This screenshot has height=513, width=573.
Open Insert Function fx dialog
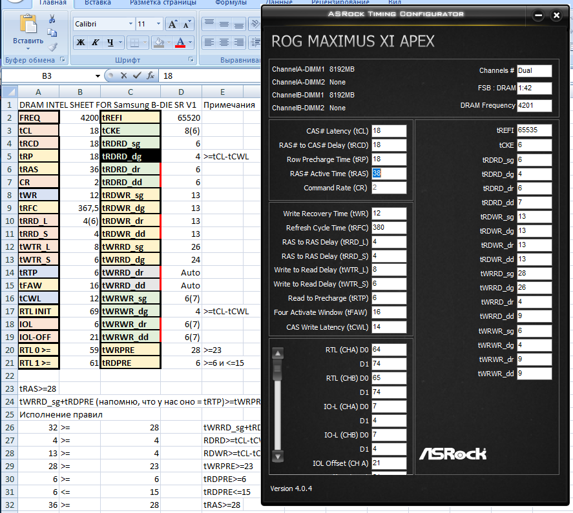pos(150,75)
